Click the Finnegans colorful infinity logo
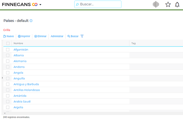183x121 pixels. coord(35,5)
